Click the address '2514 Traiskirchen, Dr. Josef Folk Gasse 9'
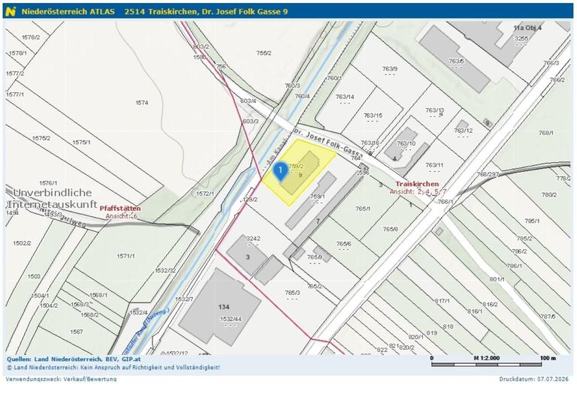577x394 pixels. [x=206, y=11]
